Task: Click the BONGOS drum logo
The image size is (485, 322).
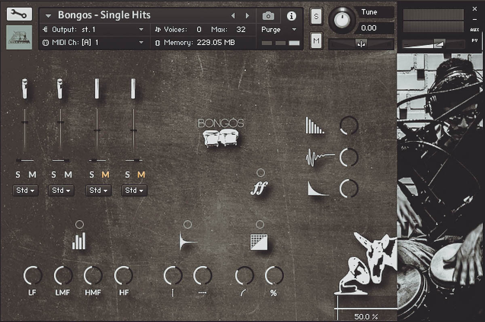Action: coord(221,133)
